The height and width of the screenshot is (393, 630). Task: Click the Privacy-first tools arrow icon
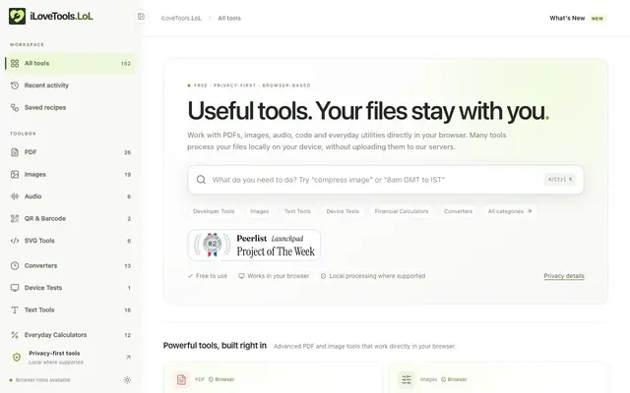click(129, 357)
